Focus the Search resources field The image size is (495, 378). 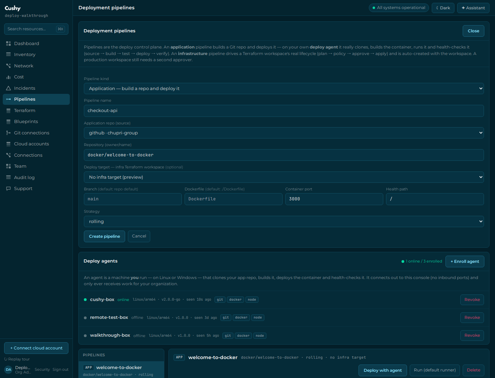click(36, 29)
